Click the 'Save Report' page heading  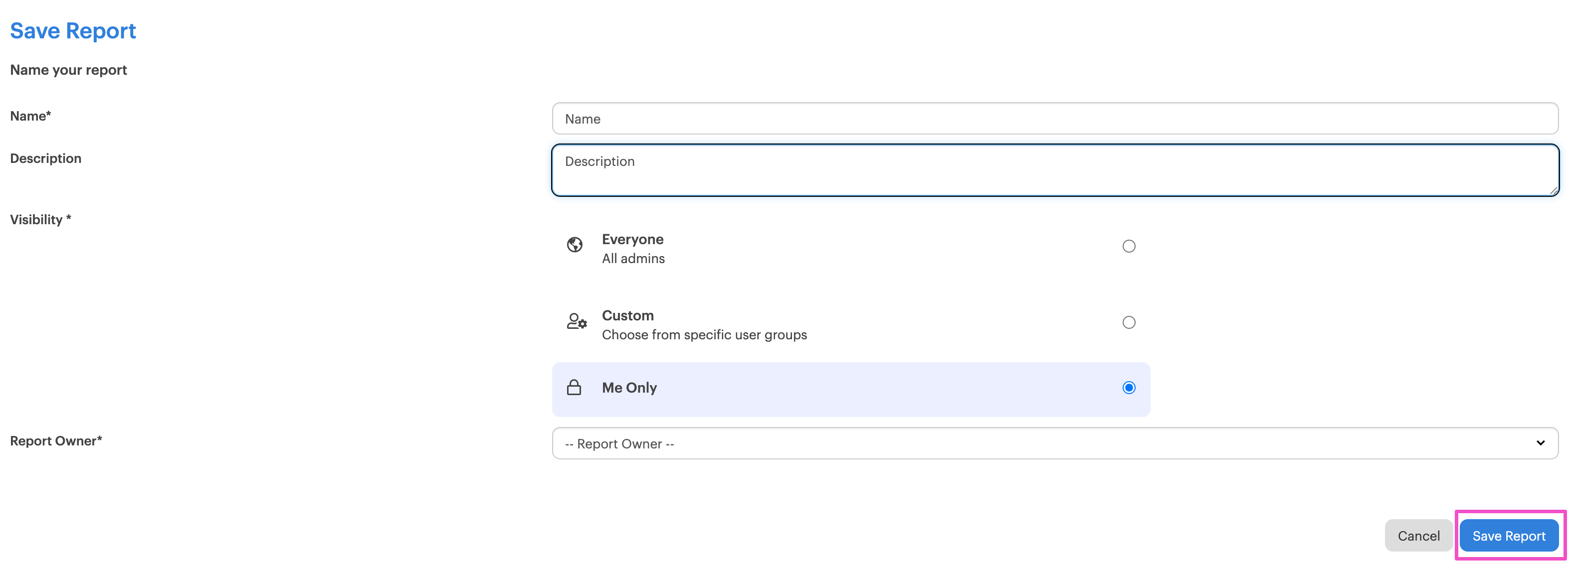[73, 30]
